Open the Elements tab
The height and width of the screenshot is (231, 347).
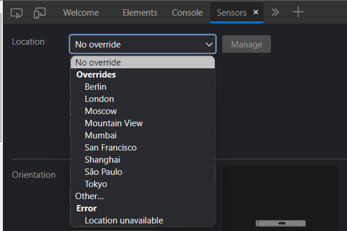point(140,13)
